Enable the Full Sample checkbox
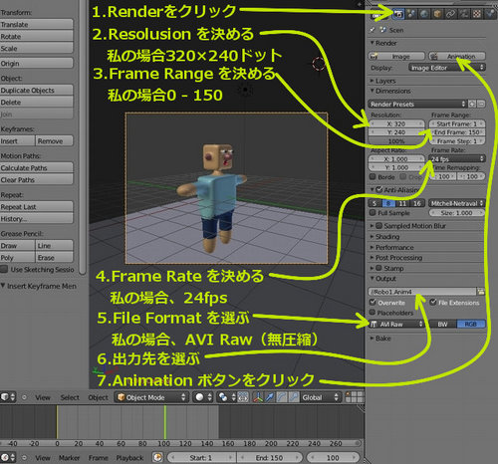Screen dimensions: 498x464 373,213
